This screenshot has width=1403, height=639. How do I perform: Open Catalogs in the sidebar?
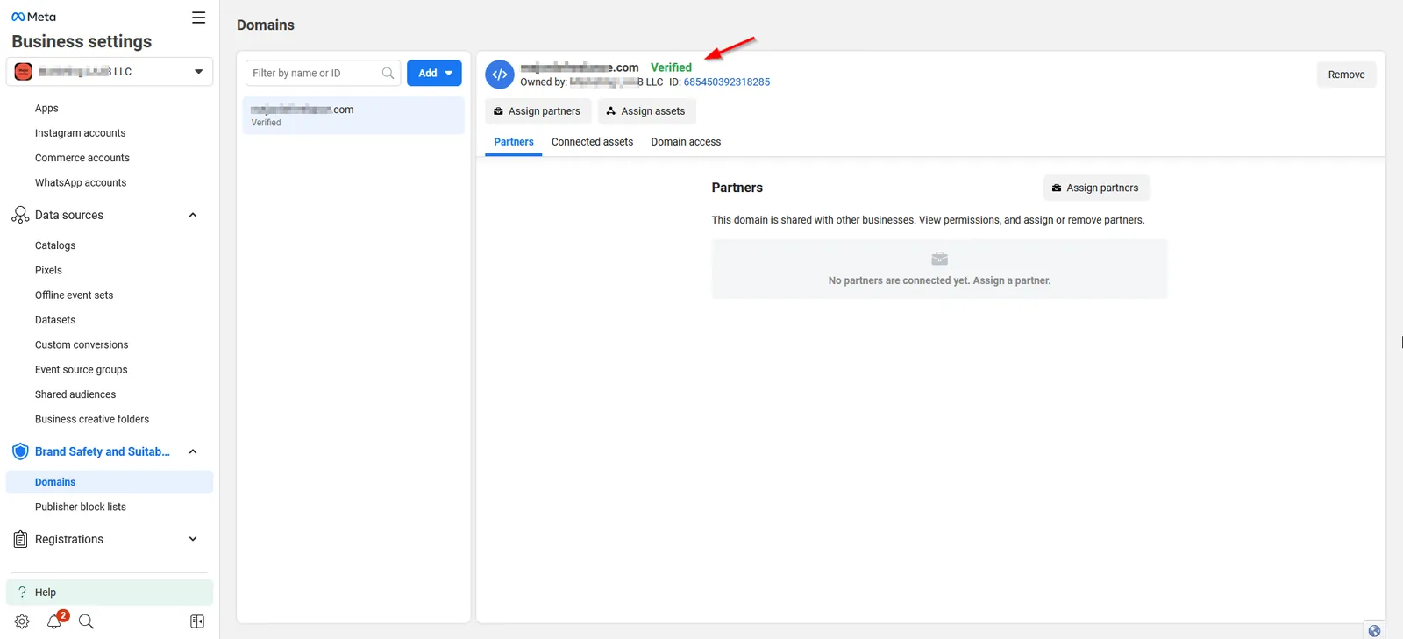(55, 245)
